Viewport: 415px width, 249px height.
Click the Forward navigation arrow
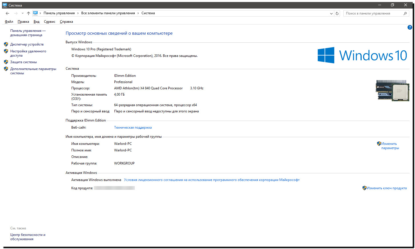(16, 13)
